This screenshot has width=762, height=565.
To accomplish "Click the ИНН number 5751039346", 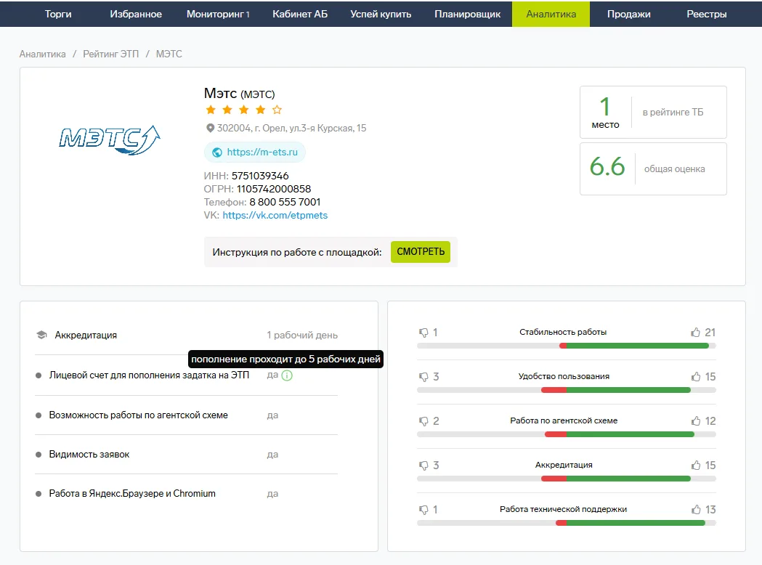I will [x=260, y=176].
